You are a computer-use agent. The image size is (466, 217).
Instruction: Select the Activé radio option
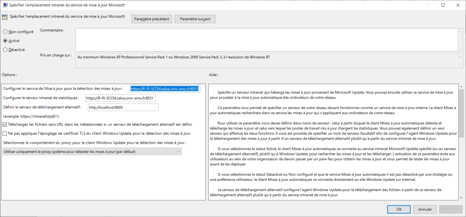[x=5, y=41]
